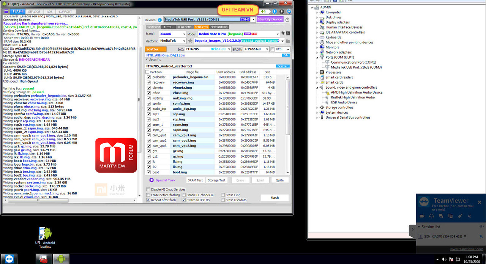Select the QUALCOMM chipset tab

(185, 27)
